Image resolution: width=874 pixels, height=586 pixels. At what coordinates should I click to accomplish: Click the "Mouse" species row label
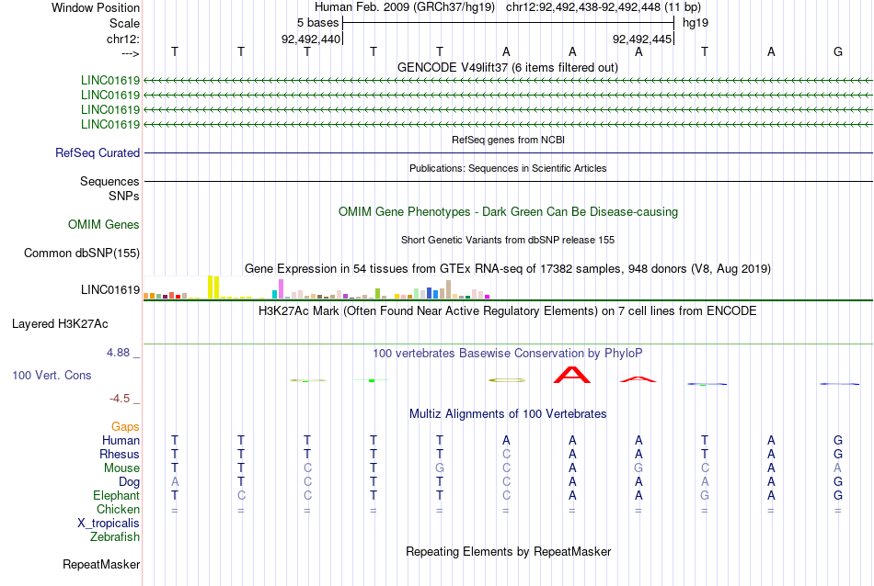click(121, 468)
